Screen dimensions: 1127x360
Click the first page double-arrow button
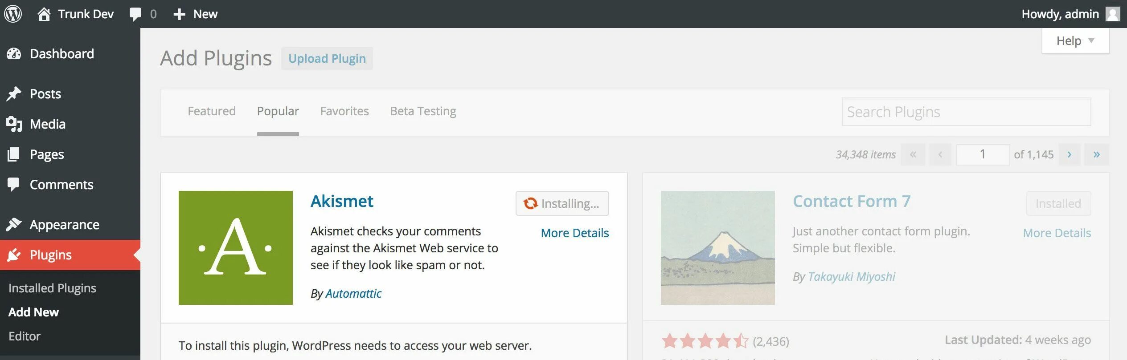913,154
